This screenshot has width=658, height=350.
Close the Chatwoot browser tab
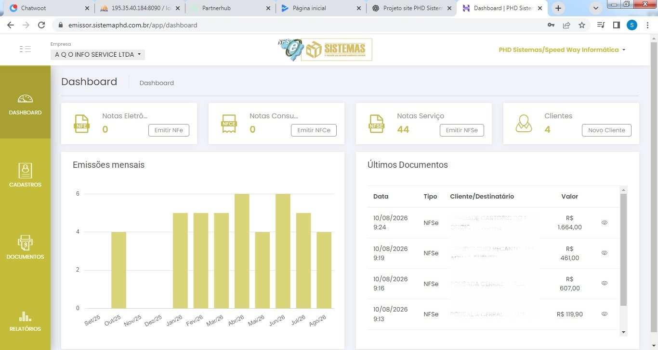click(x=87, y=8)
